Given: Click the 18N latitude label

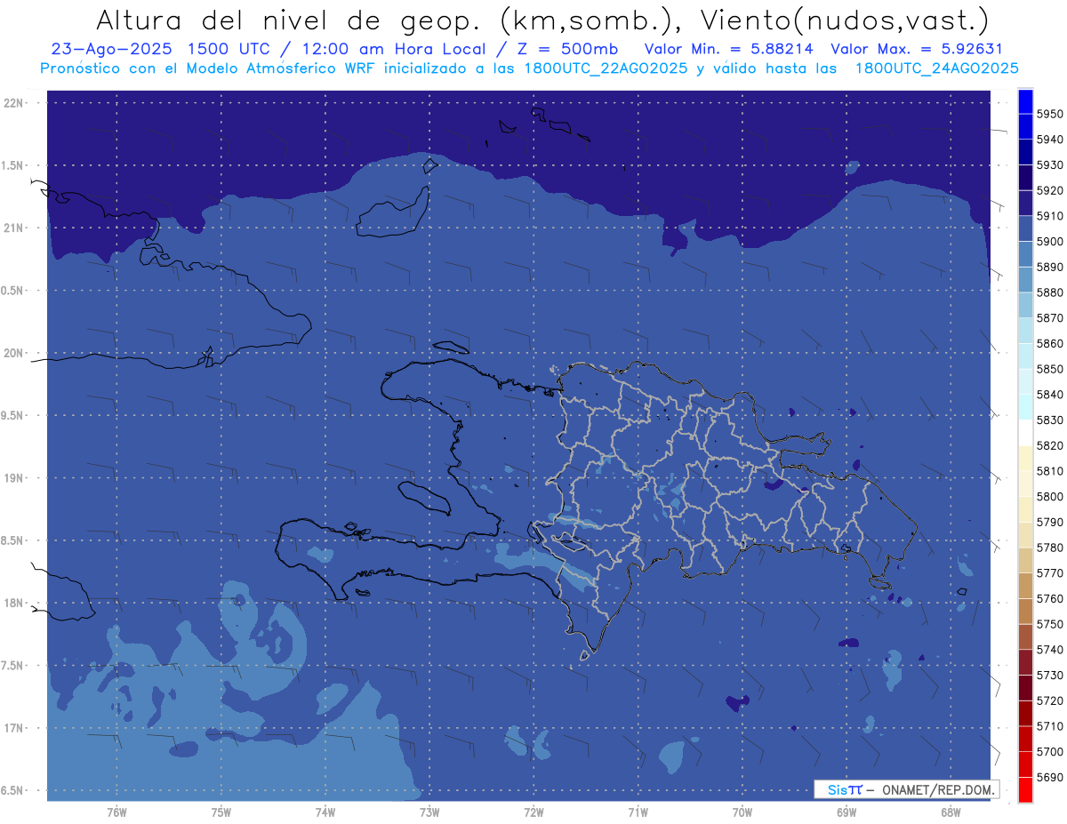Looking at the screenshot, I should point(13,603).
